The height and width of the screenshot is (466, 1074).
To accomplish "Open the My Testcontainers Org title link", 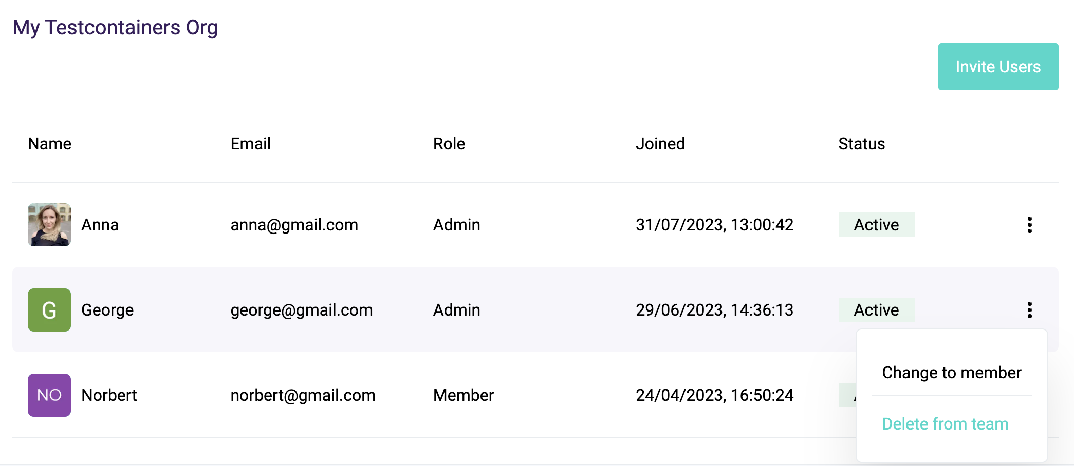I will 115,27.
